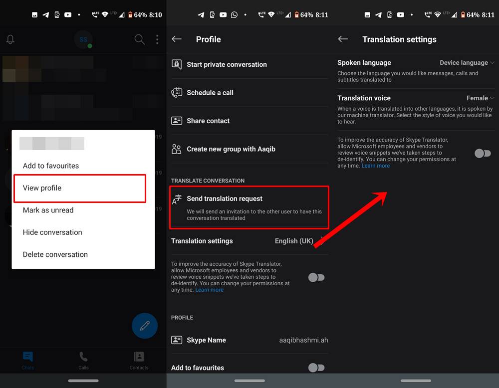
Task: Toggle voice snippet review on Profile screen
Action: coord(316,277)
